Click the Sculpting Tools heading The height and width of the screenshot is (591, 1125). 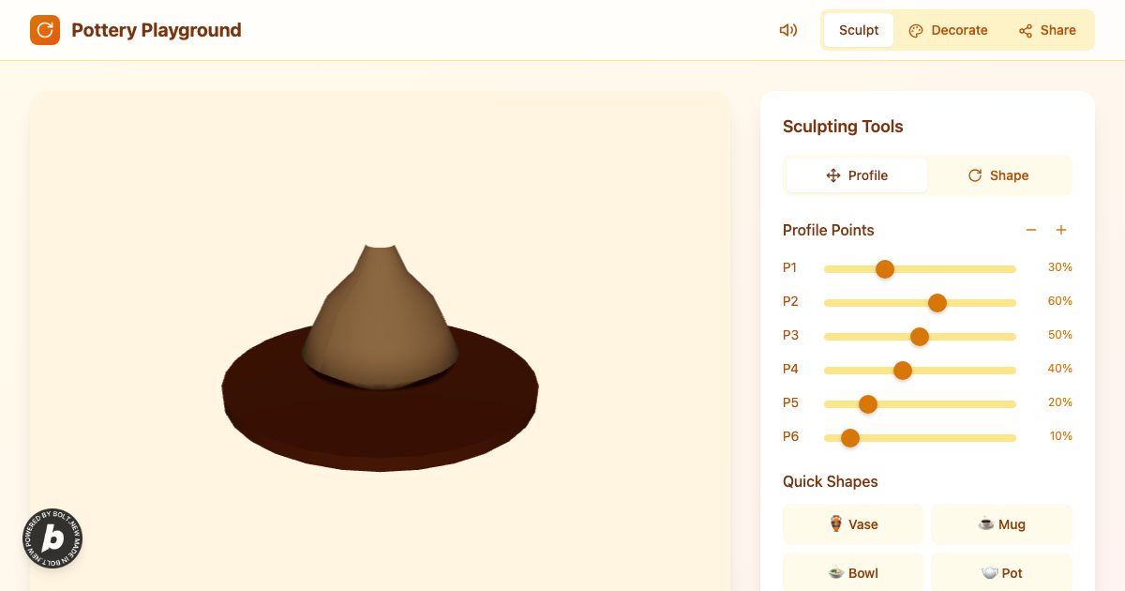[x=843, y=127]
